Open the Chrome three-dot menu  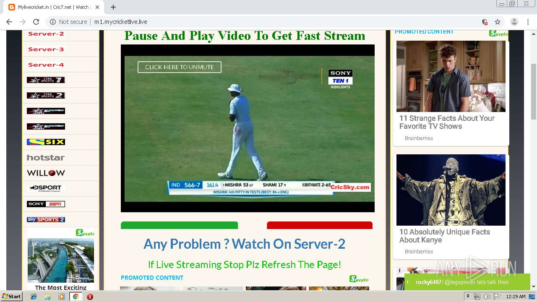point(528,22)
